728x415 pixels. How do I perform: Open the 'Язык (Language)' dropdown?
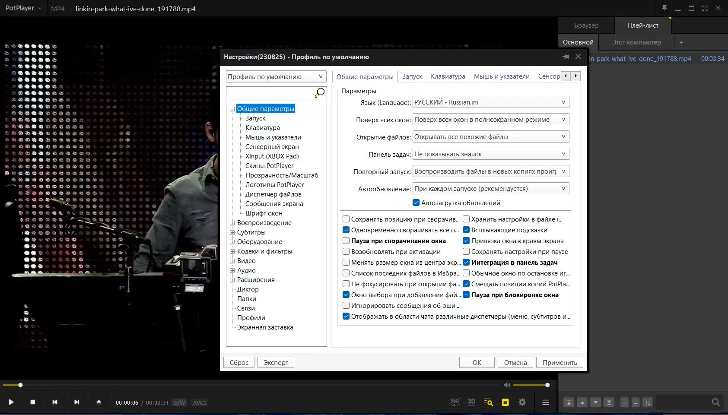491,102
